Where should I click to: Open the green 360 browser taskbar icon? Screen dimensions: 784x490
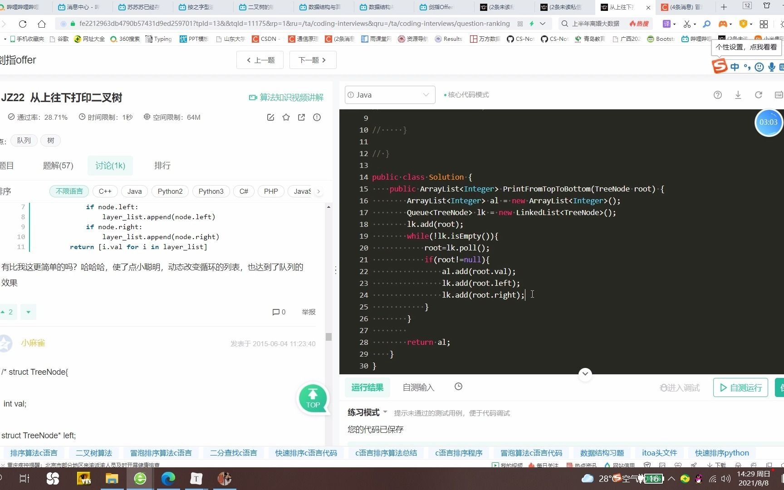140,478
